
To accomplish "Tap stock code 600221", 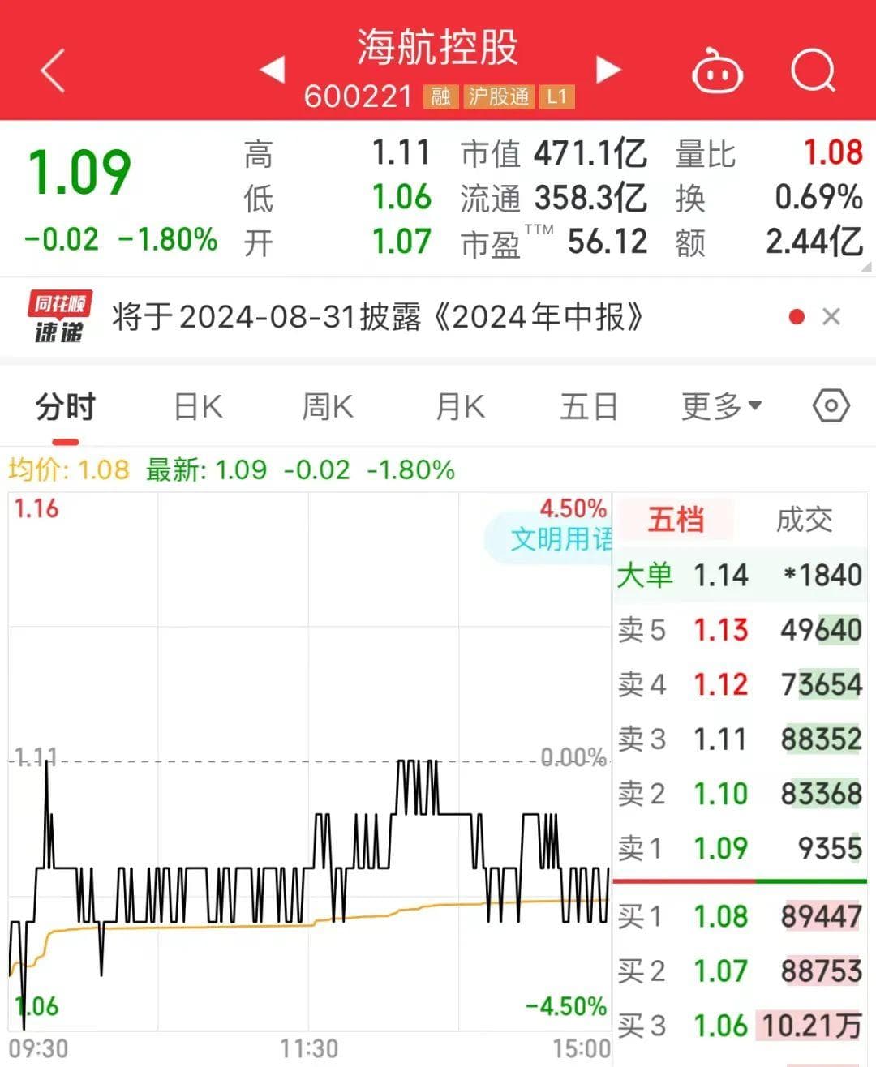I will click(358, 96).
